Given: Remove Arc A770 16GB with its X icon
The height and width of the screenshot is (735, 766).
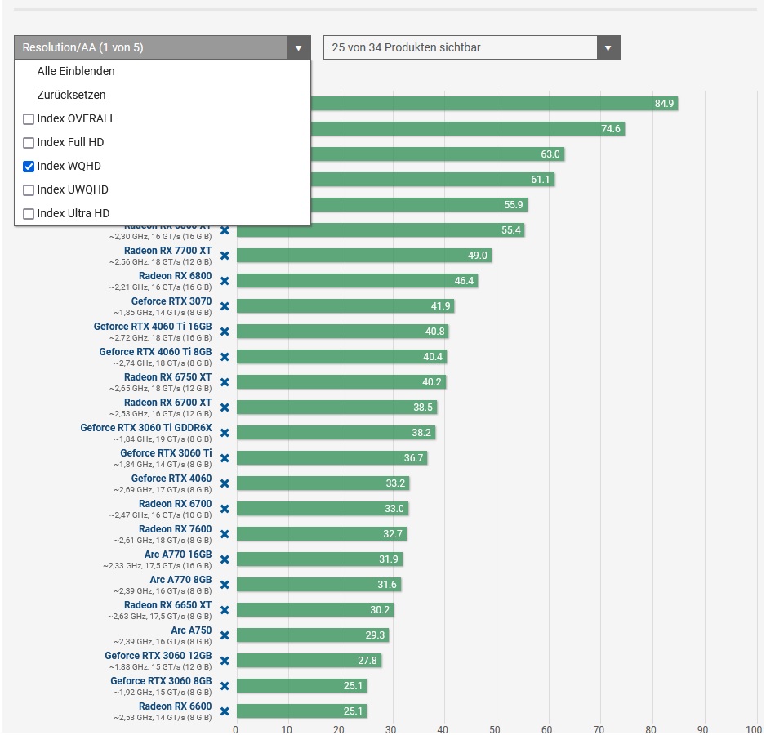Looking at the screenshot, I should (225, 559).
